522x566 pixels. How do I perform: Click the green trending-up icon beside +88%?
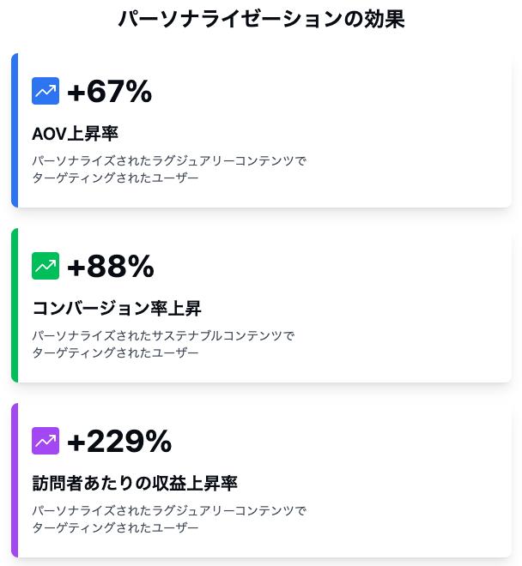[46, 266]
